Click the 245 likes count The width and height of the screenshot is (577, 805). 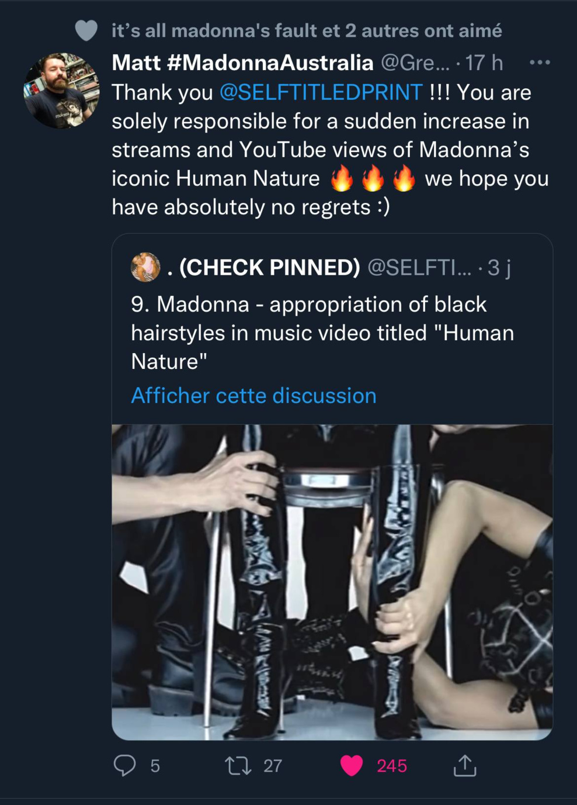tap(391, 766)
